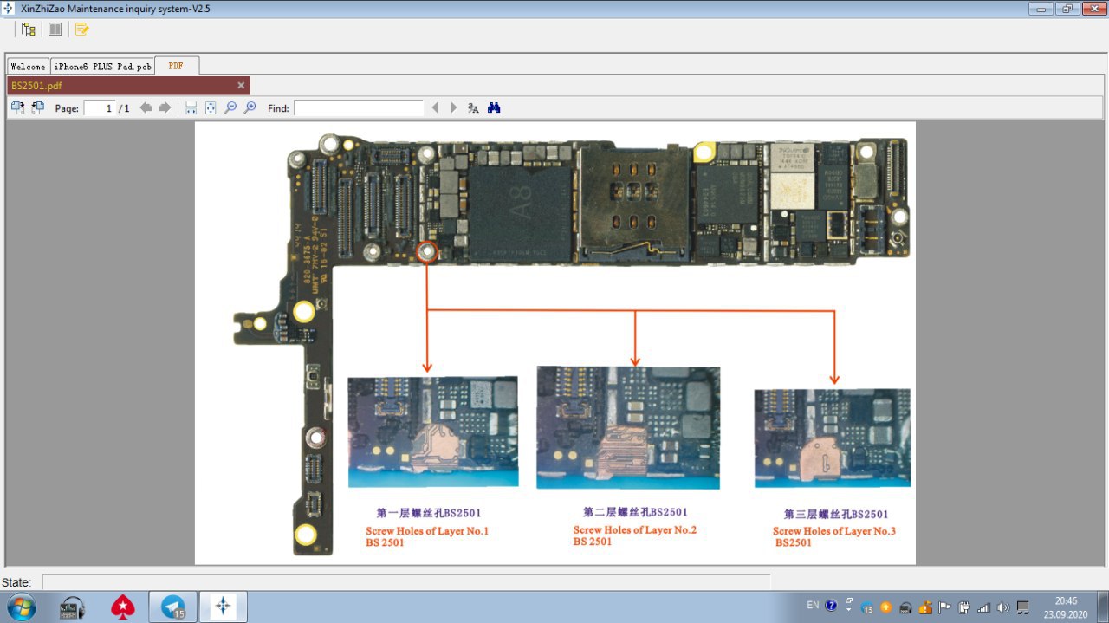Click the "Screw Holes of Layer No.3" caption
Screen dimensions: 1109x623
834,531
